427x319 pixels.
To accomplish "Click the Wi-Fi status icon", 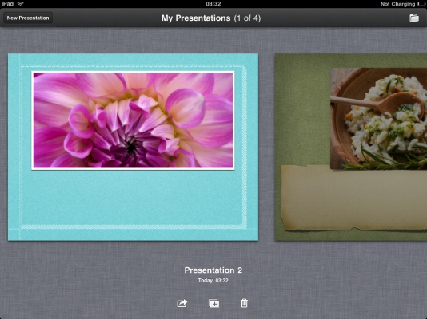I will tap(21, 4).
